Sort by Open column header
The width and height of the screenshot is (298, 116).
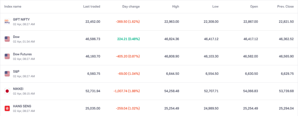(254, 6)
